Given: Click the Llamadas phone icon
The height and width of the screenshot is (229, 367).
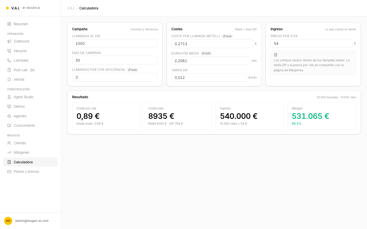Looking at the screenshot, I should pyautogui.click(x=9, y=60).
